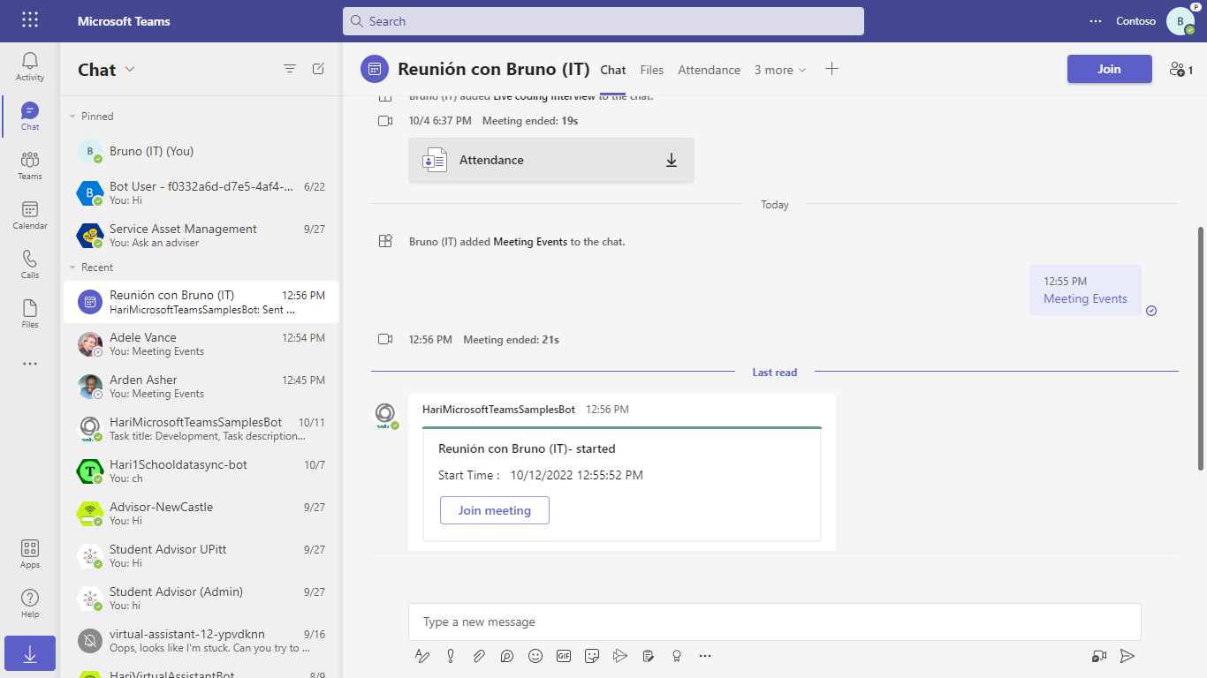
Task: Expand the 3 more tabs dropdown
Action: click(x=780, y=70)
